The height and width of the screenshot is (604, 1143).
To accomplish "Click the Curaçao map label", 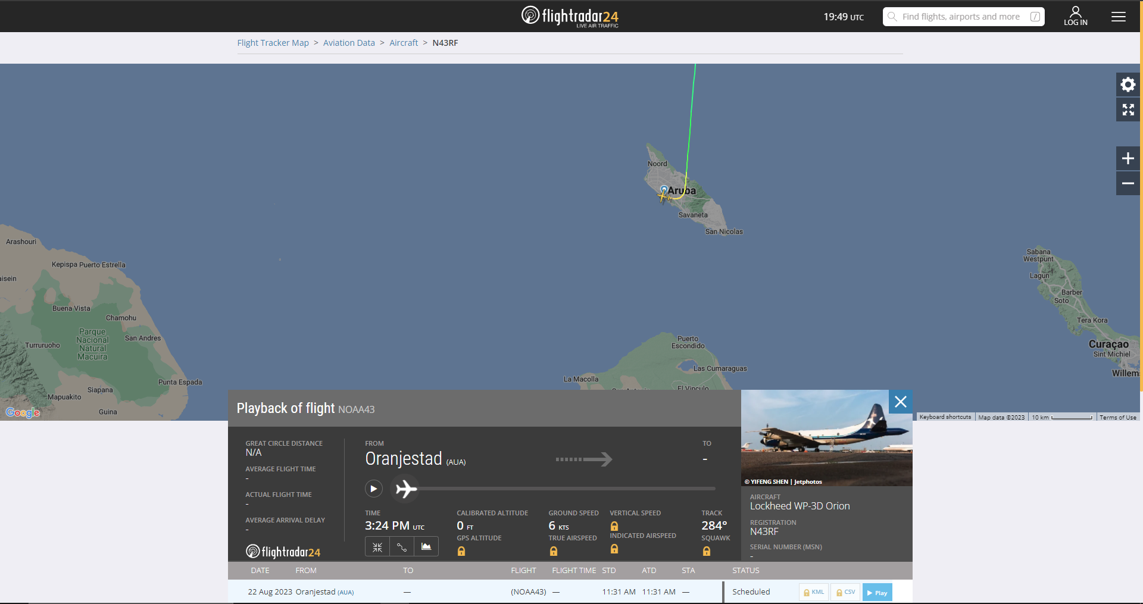I will pyautogui.click(x=1108, y=344).
